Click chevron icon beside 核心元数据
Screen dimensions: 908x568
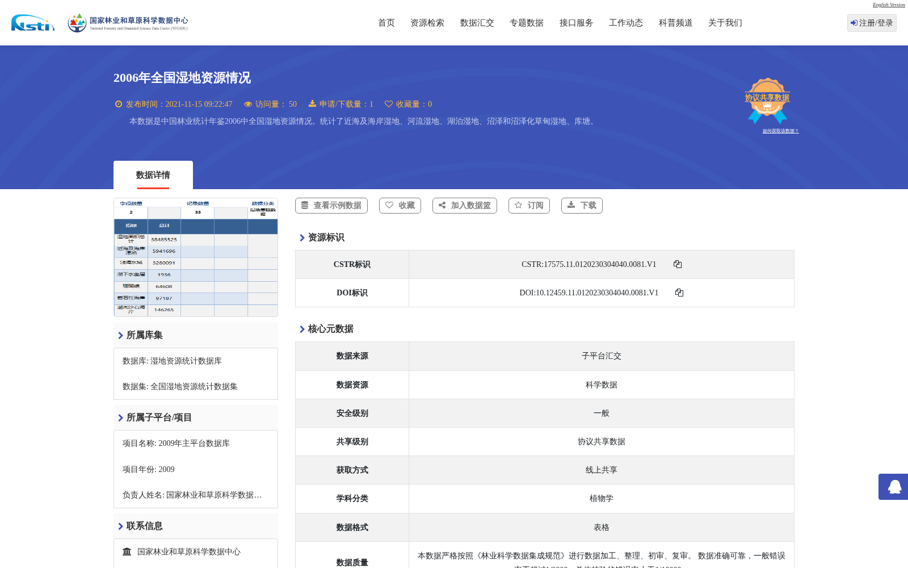click(302, 329)
